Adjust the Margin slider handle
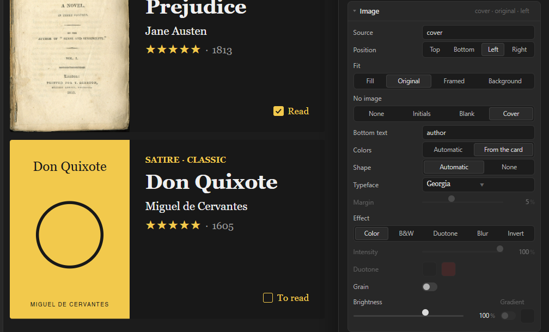Image resolution: width=549 pixels, height=332 pixels. (x=452, y=199)
